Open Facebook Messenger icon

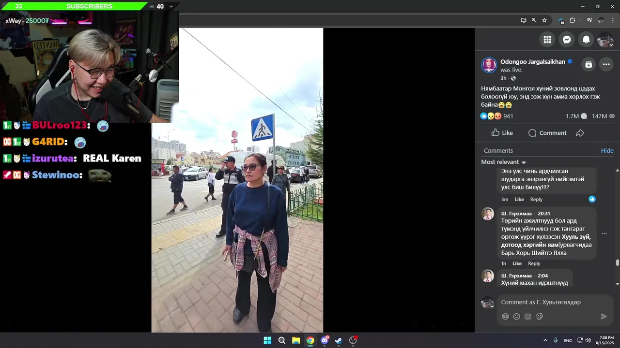tap(567, 40)
